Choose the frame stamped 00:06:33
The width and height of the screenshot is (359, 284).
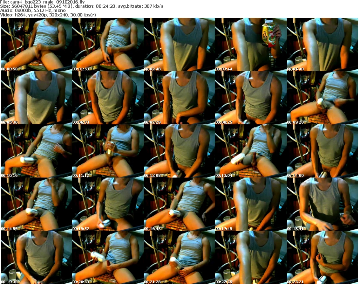point(108,98)
